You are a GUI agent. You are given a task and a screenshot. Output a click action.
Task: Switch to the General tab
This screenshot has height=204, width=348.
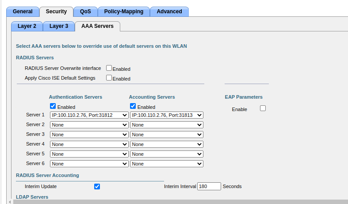[x=23, y=12]
